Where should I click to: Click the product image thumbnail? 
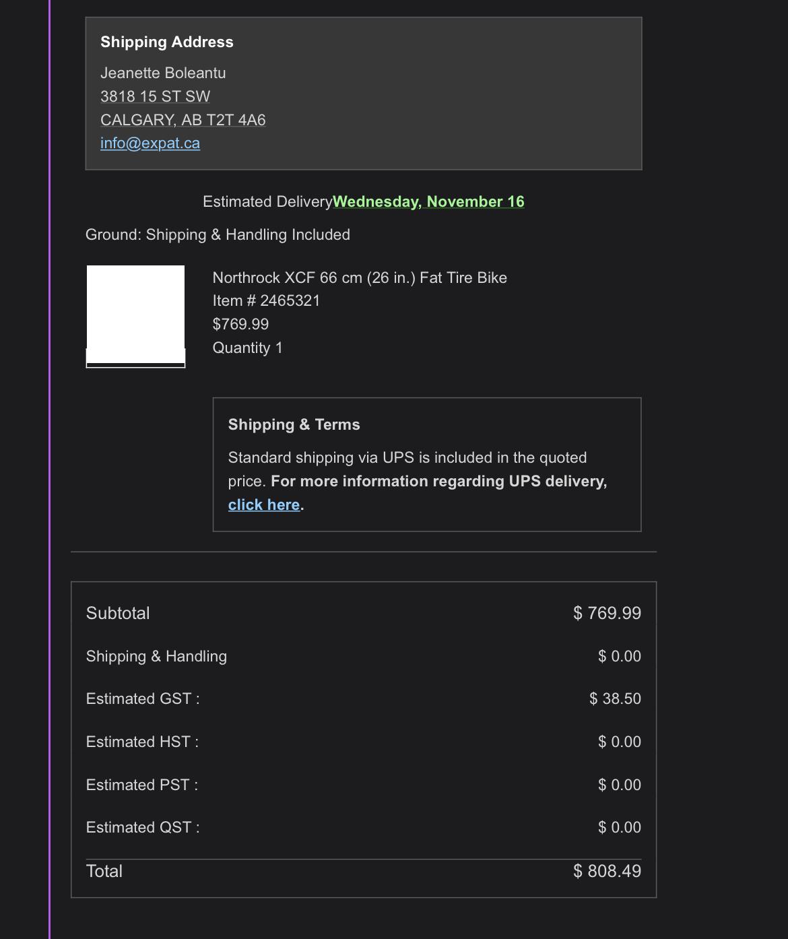[x=135, y=316]
